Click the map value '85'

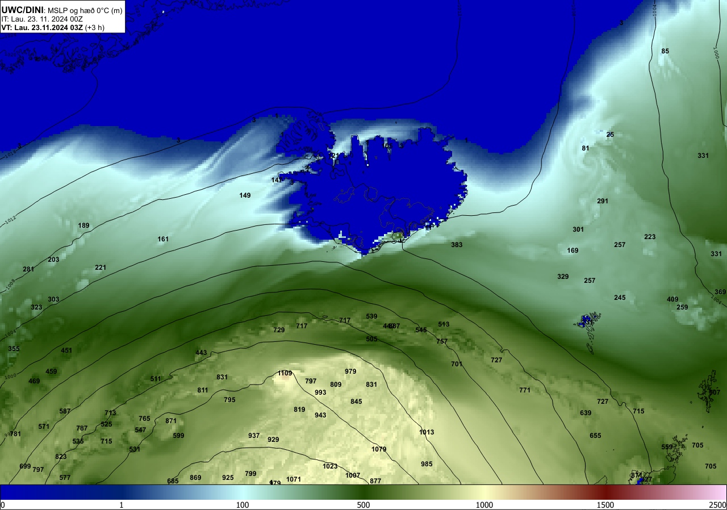(665, 51)
